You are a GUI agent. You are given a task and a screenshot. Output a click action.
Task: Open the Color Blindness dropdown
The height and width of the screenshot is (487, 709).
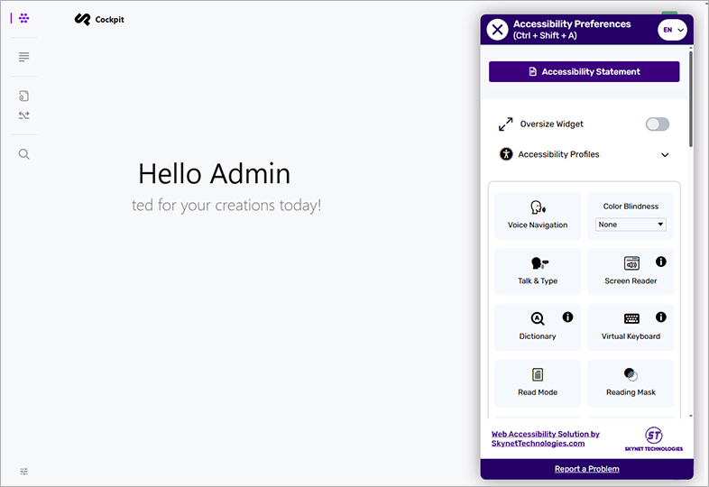631,225
